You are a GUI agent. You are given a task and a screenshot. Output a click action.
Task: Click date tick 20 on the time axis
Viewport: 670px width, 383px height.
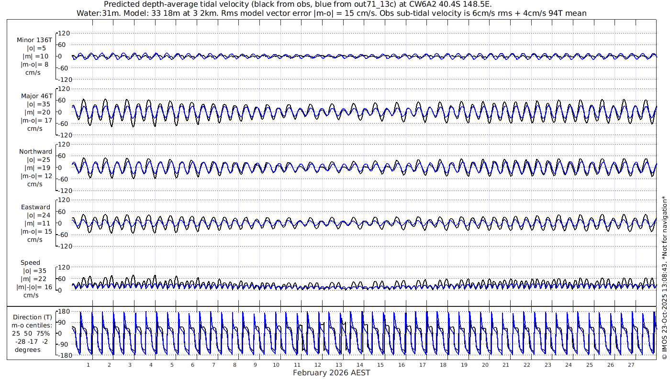485,365
